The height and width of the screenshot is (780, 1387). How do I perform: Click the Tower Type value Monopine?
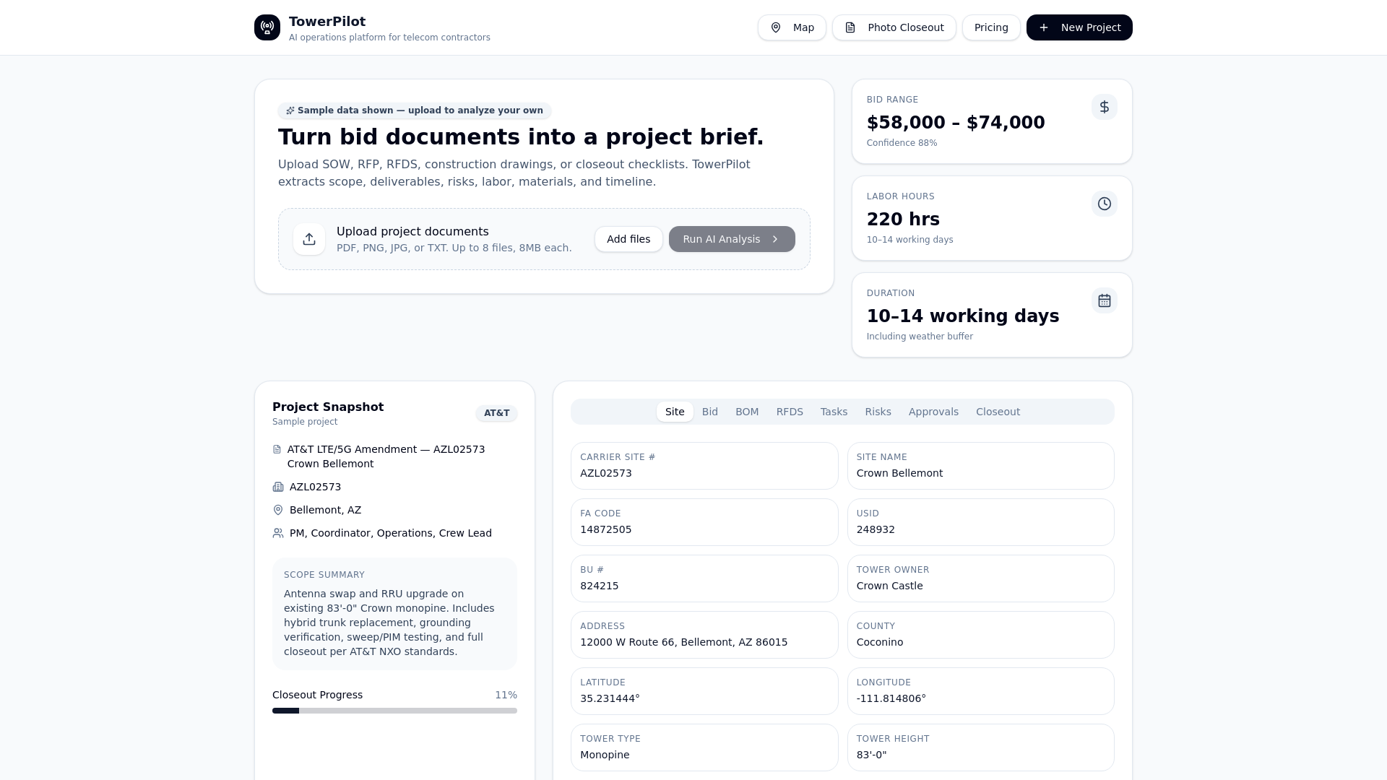[x=605, y=755]
